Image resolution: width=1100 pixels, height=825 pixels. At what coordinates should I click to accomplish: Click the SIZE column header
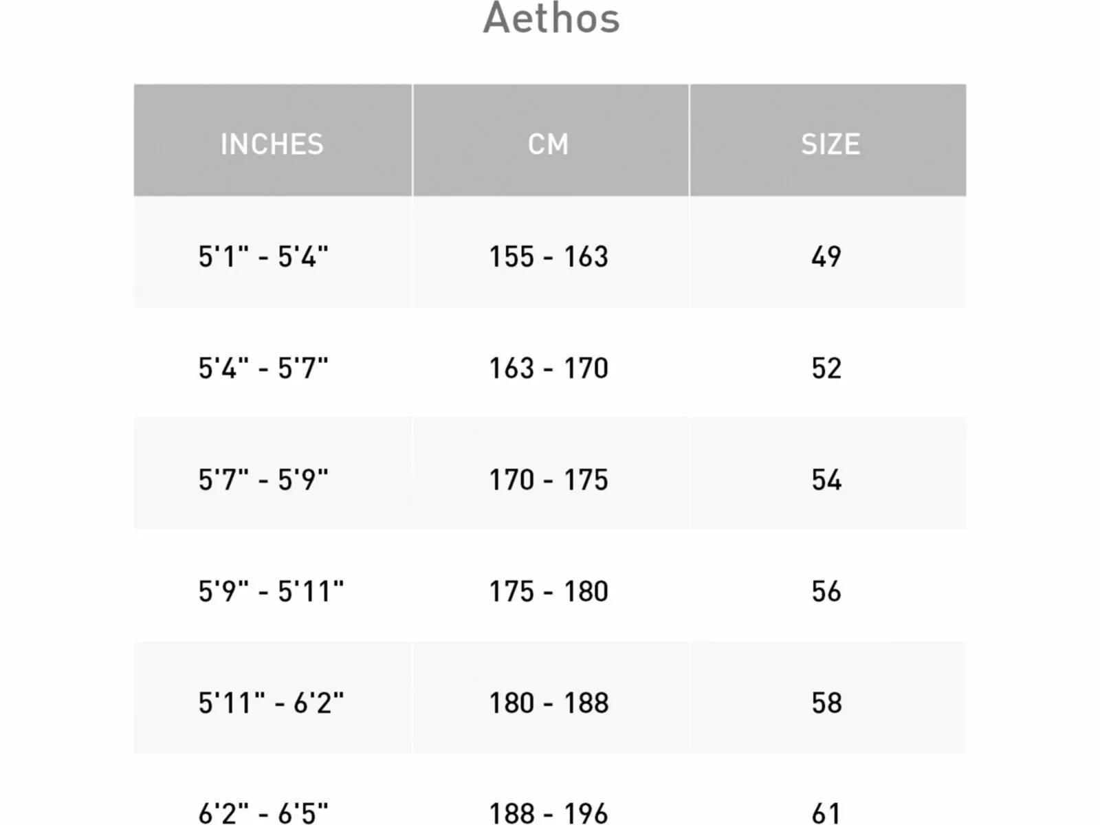coord(830,144)
